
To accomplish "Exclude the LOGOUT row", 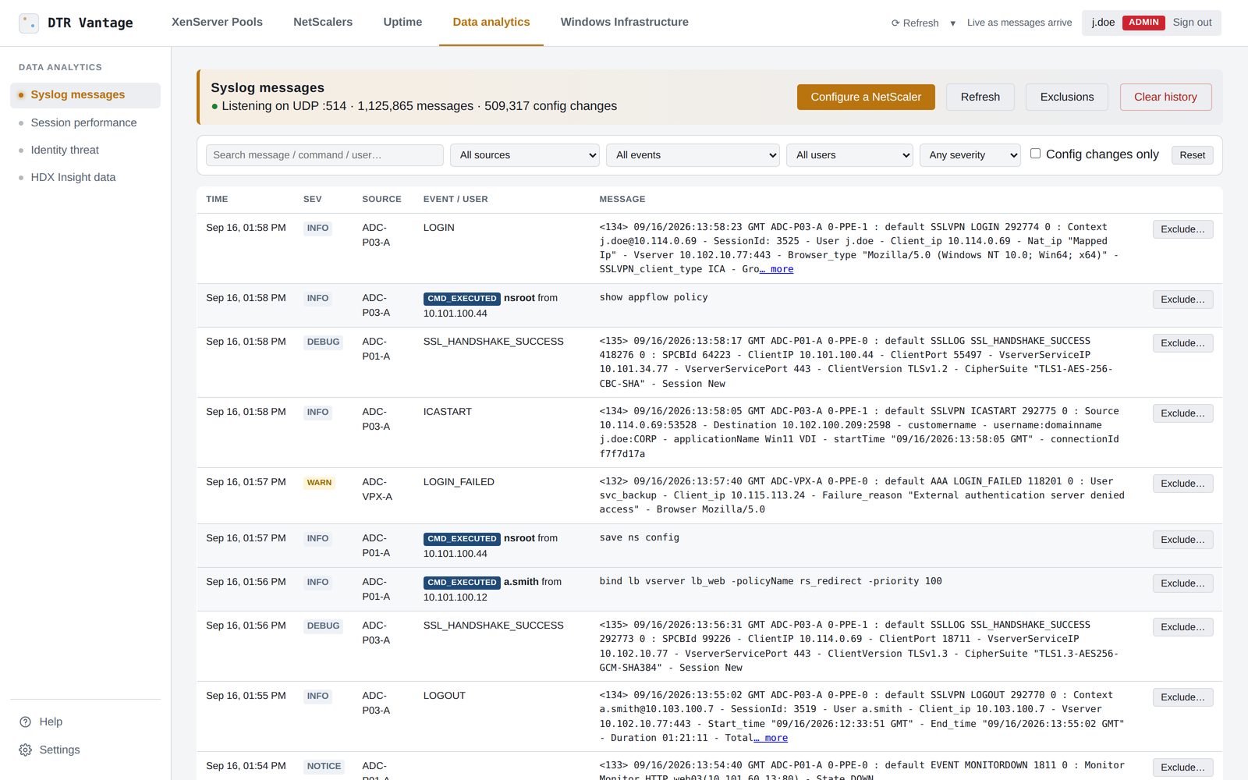I will click(1182, 697).
